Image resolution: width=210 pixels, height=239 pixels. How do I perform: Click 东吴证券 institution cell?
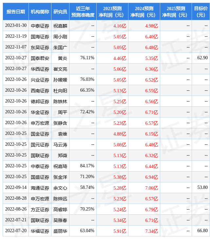coord(40,47)
